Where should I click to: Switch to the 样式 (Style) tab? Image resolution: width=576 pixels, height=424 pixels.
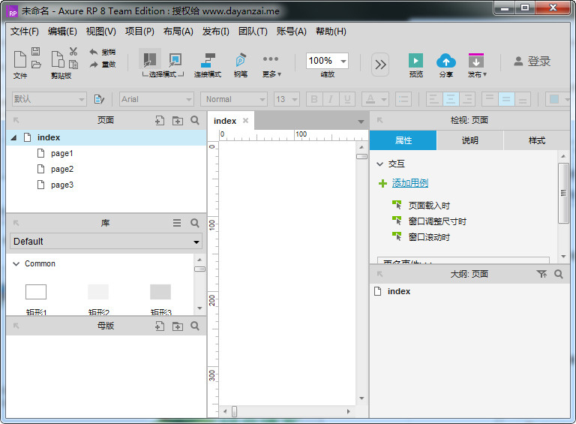[537, 140]
